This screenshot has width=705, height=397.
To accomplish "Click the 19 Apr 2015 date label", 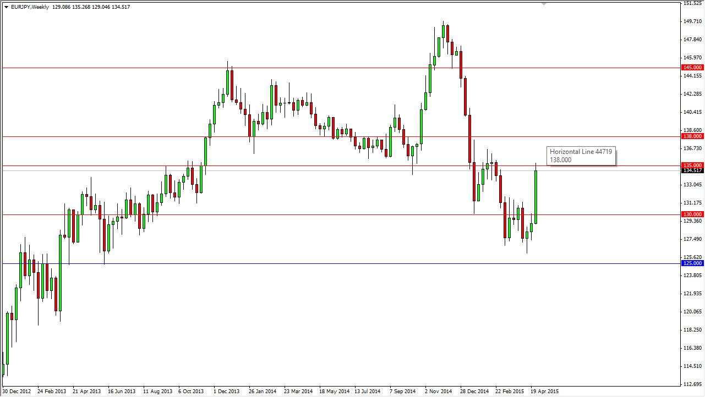I will click(545, 391).
